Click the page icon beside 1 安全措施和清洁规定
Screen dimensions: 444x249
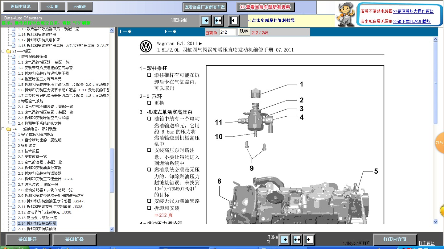click(13, 135)
